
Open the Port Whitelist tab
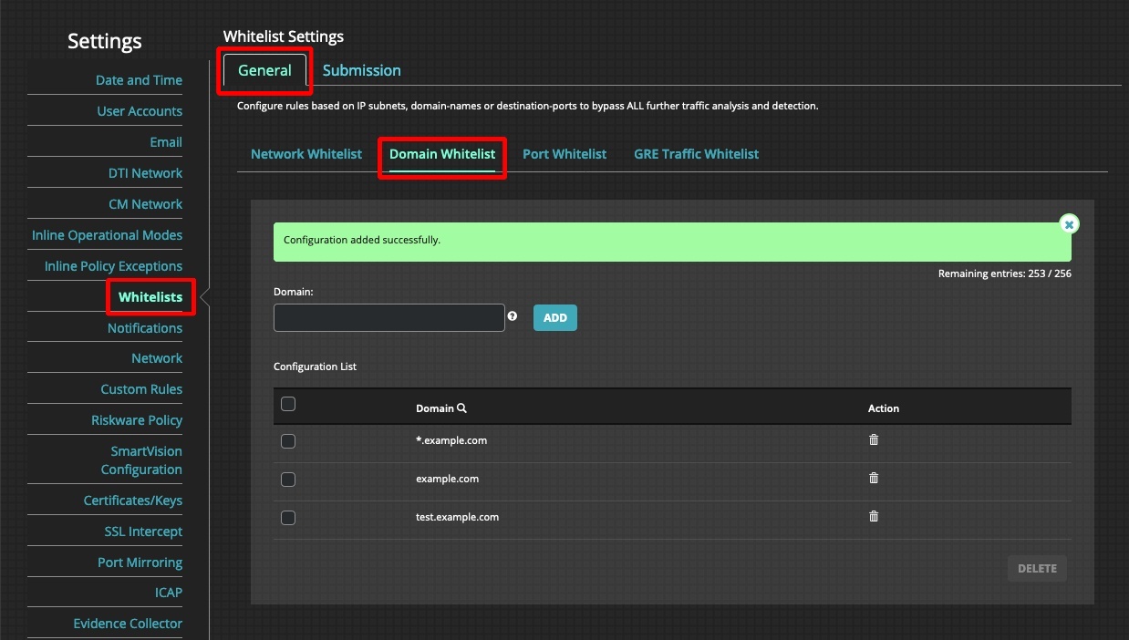coord(564,153)
